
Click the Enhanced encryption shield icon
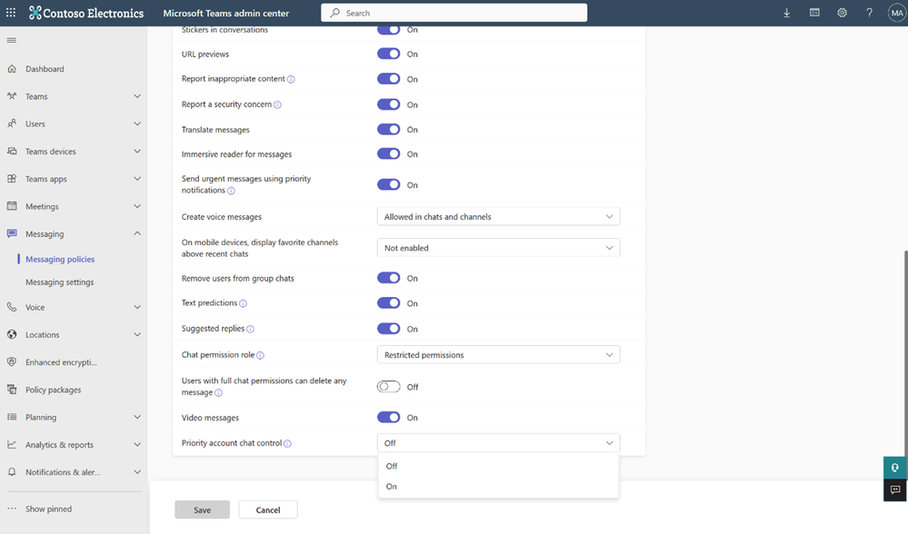coord(12,362)
